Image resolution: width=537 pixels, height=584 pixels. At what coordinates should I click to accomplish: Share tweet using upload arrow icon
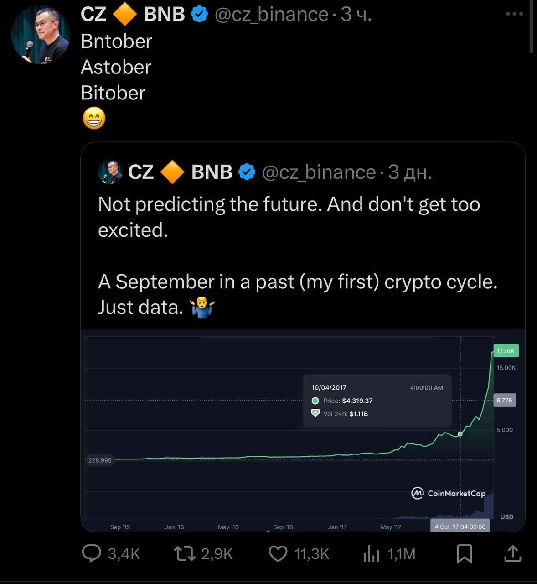(512, 553)
